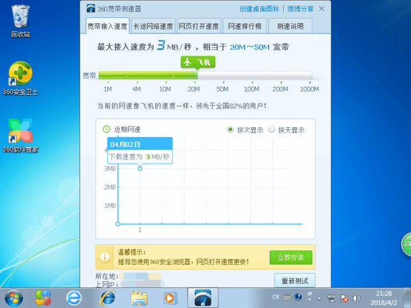Click the chart origin point marker
This screenshot has height=308, width=411.
(x=118, y=224)
